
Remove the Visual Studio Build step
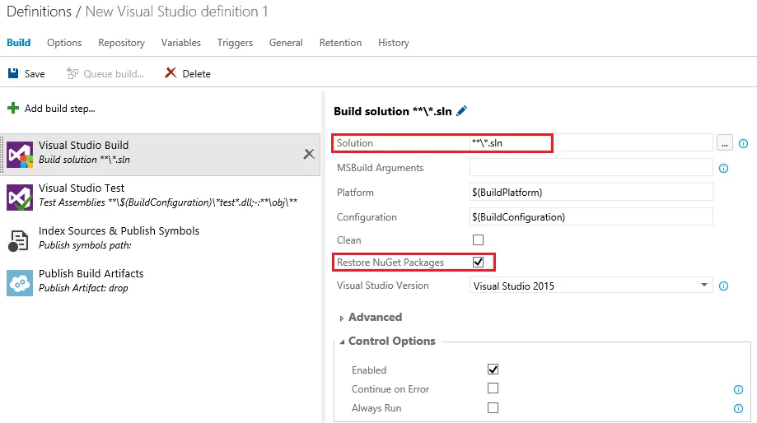click(309, 154)
